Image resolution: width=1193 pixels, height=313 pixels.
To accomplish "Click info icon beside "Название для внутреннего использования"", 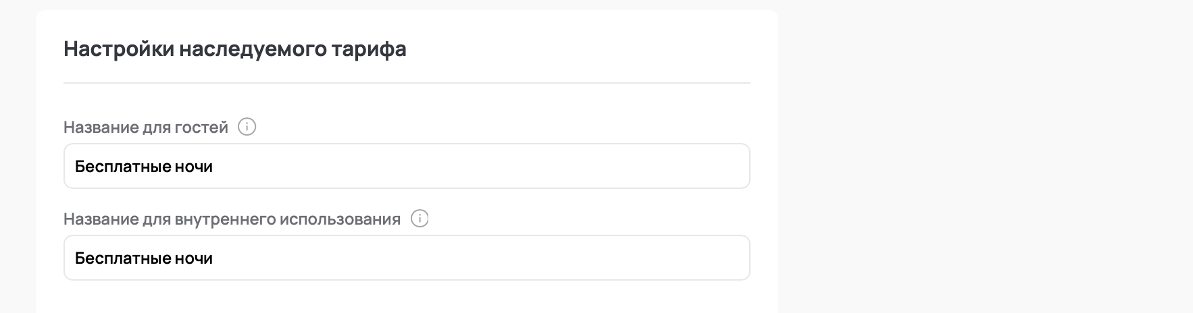I will click(x=420, y=219).
